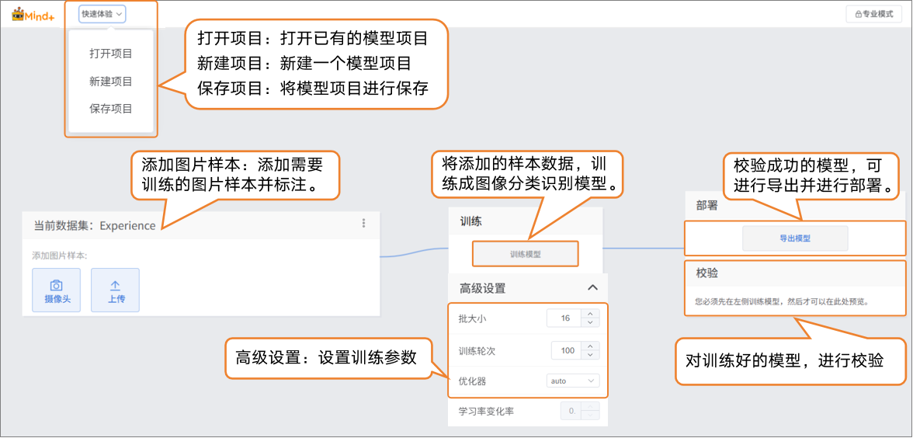Collapse the 高级设置 section
913x438 pixels.
click(592, 288)
